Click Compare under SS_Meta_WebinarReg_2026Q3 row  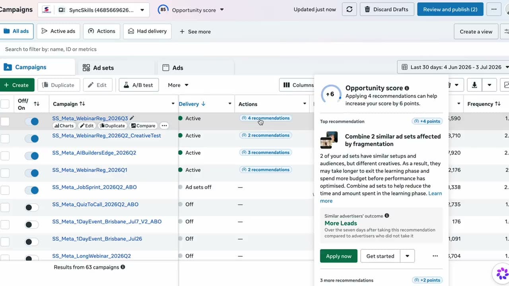[143, 126]
